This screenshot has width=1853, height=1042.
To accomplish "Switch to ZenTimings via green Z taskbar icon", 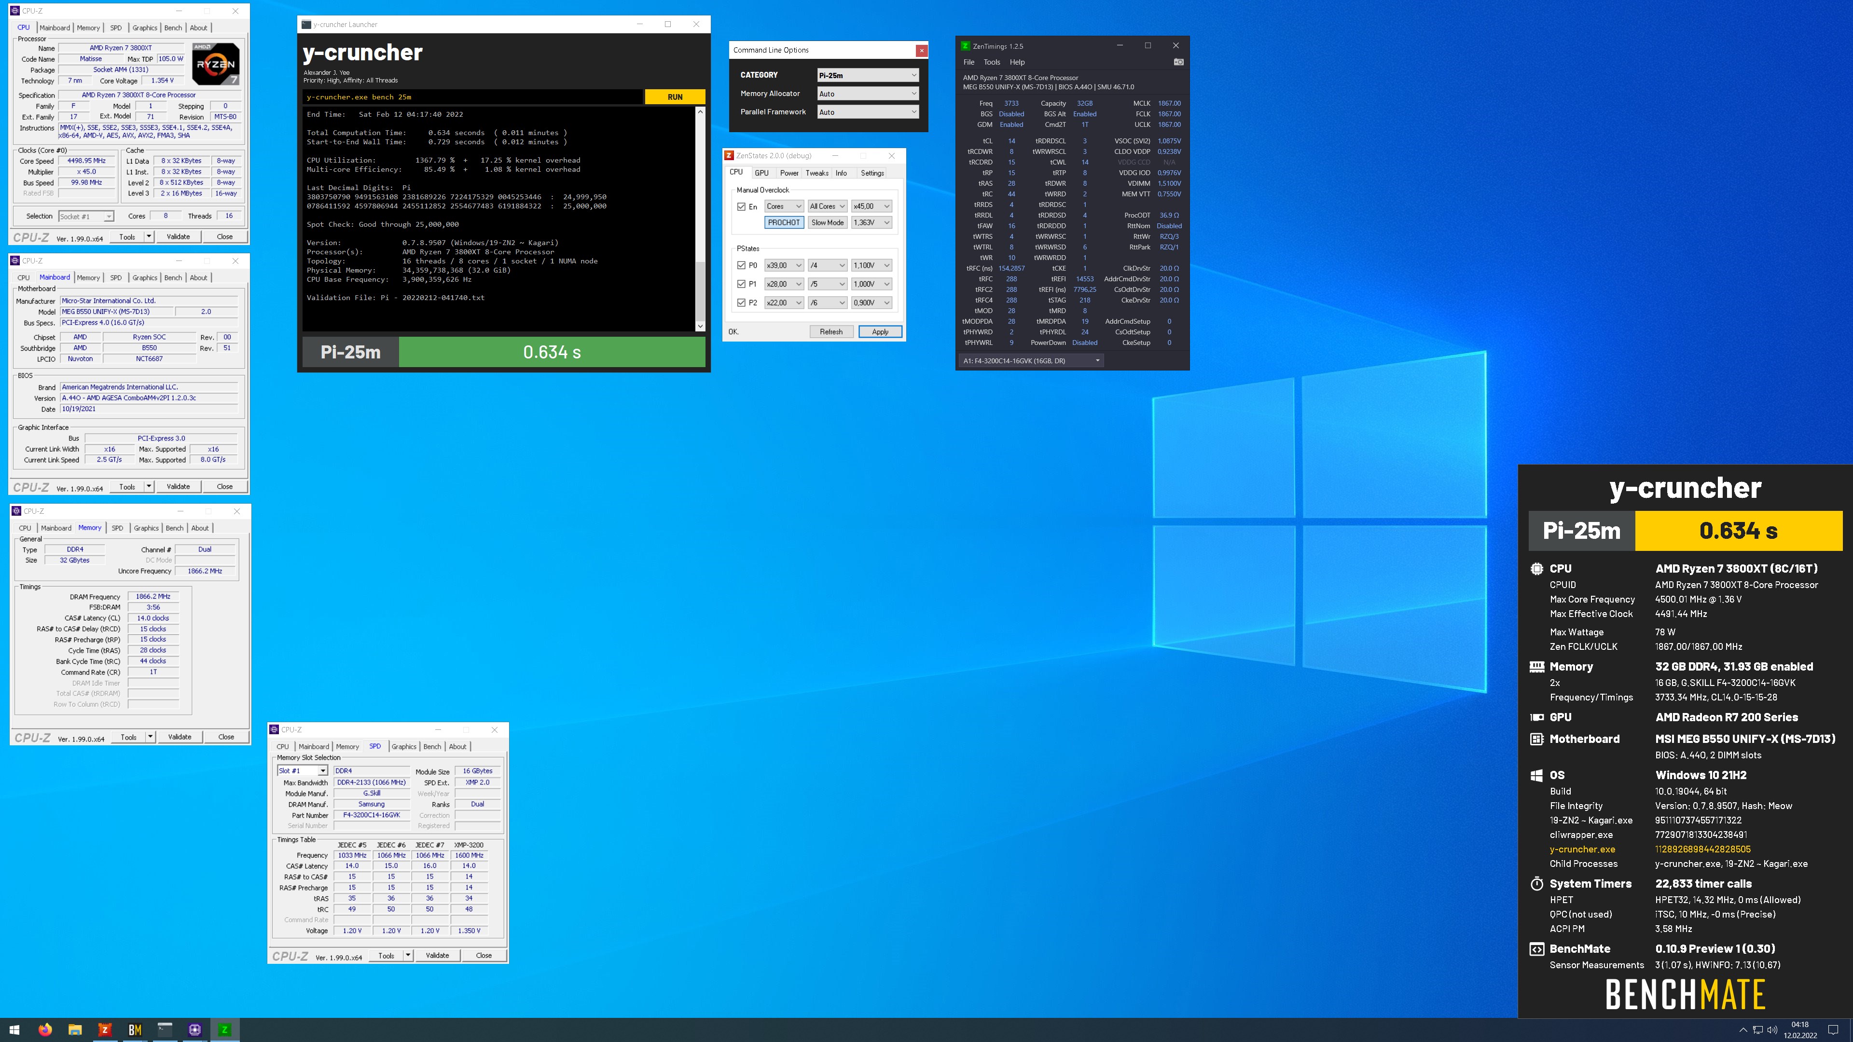I will coord(224,1030).
